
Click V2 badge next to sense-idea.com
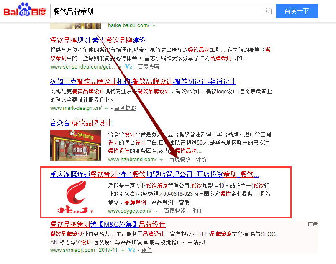[x=128, y=66]
